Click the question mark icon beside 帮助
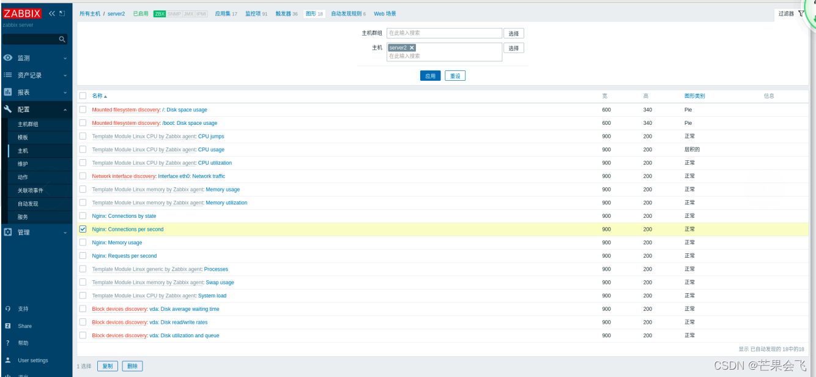 8,343
